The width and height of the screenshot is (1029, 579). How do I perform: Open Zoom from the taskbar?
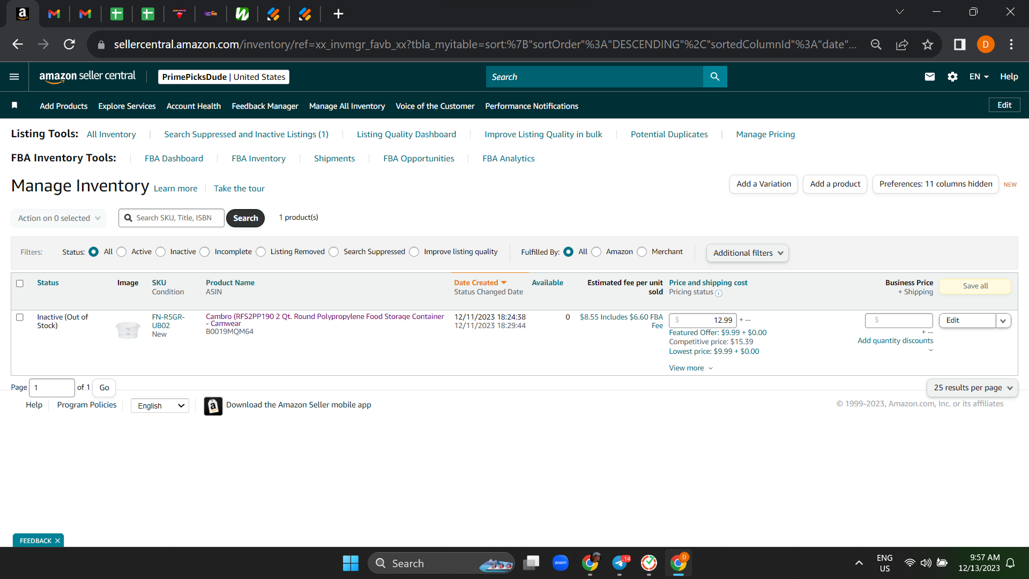click(x=561, y=563)
